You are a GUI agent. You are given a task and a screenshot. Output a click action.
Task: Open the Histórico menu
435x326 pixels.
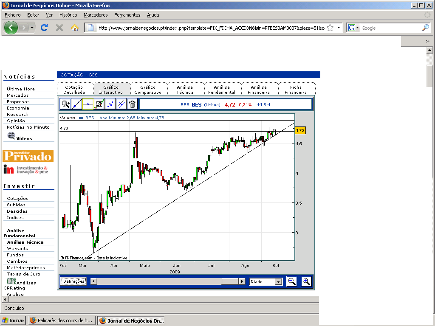[68, 15]
